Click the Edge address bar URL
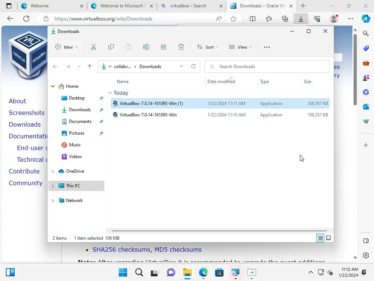 (103, 19)
